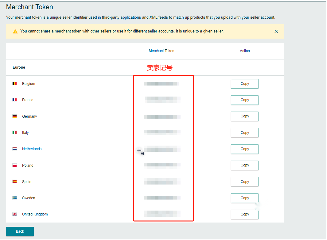
Task: Click the United Kingdom flag icon
Action: (15, 214)
